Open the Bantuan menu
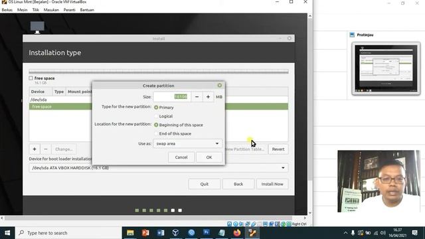Image resolution: width=425 pixels, height=239 pixels. pyautogui.click(x=87, y=10)
